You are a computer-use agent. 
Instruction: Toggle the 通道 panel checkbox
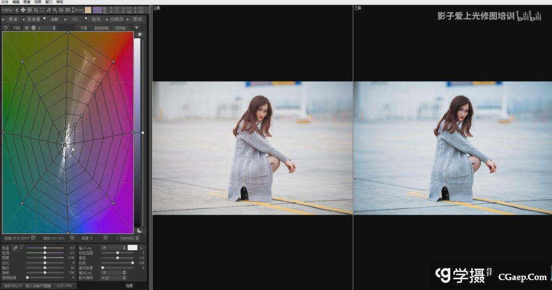coord(3,19)
